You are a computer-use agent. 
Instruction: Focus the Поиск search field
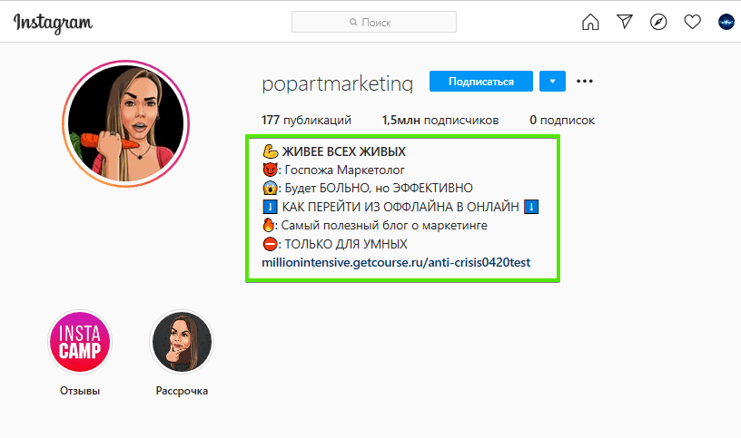coord(374,22)
